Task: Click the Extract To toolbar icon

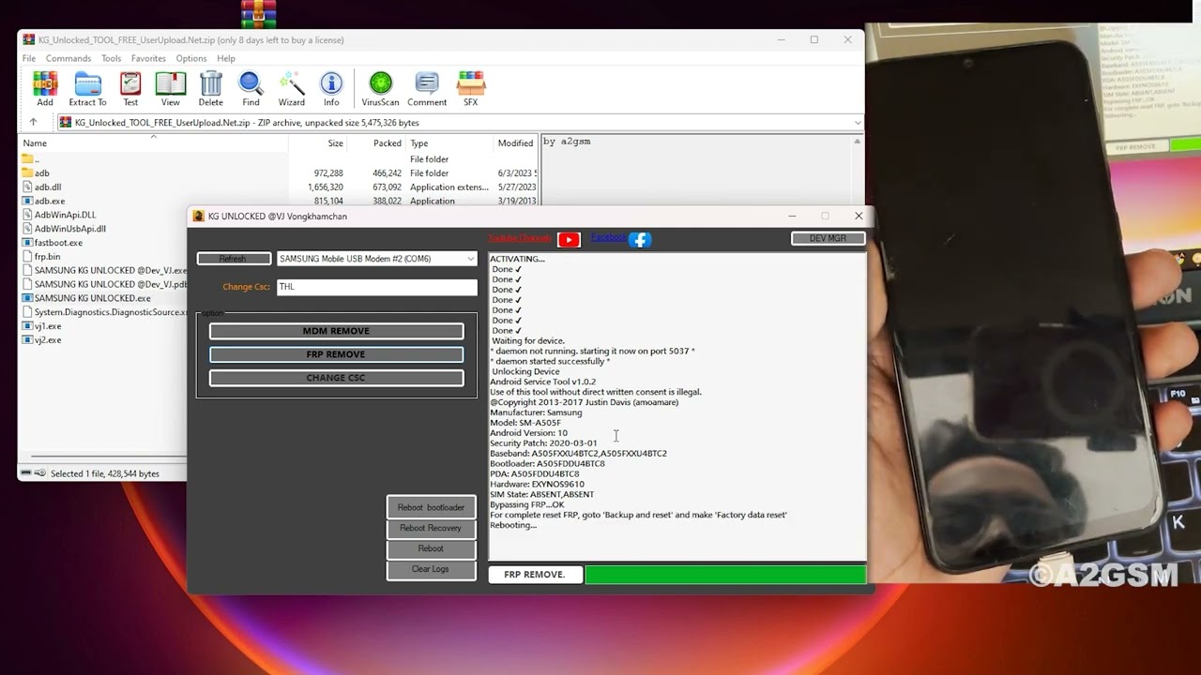Action: click(87, 89)
